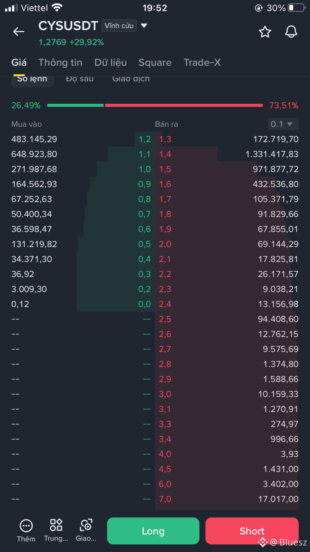Screen dimensions: 310x552
Task: Tap price 1,2769 +29,92% text
Action: pyautogui.click(x=71, y=42)
